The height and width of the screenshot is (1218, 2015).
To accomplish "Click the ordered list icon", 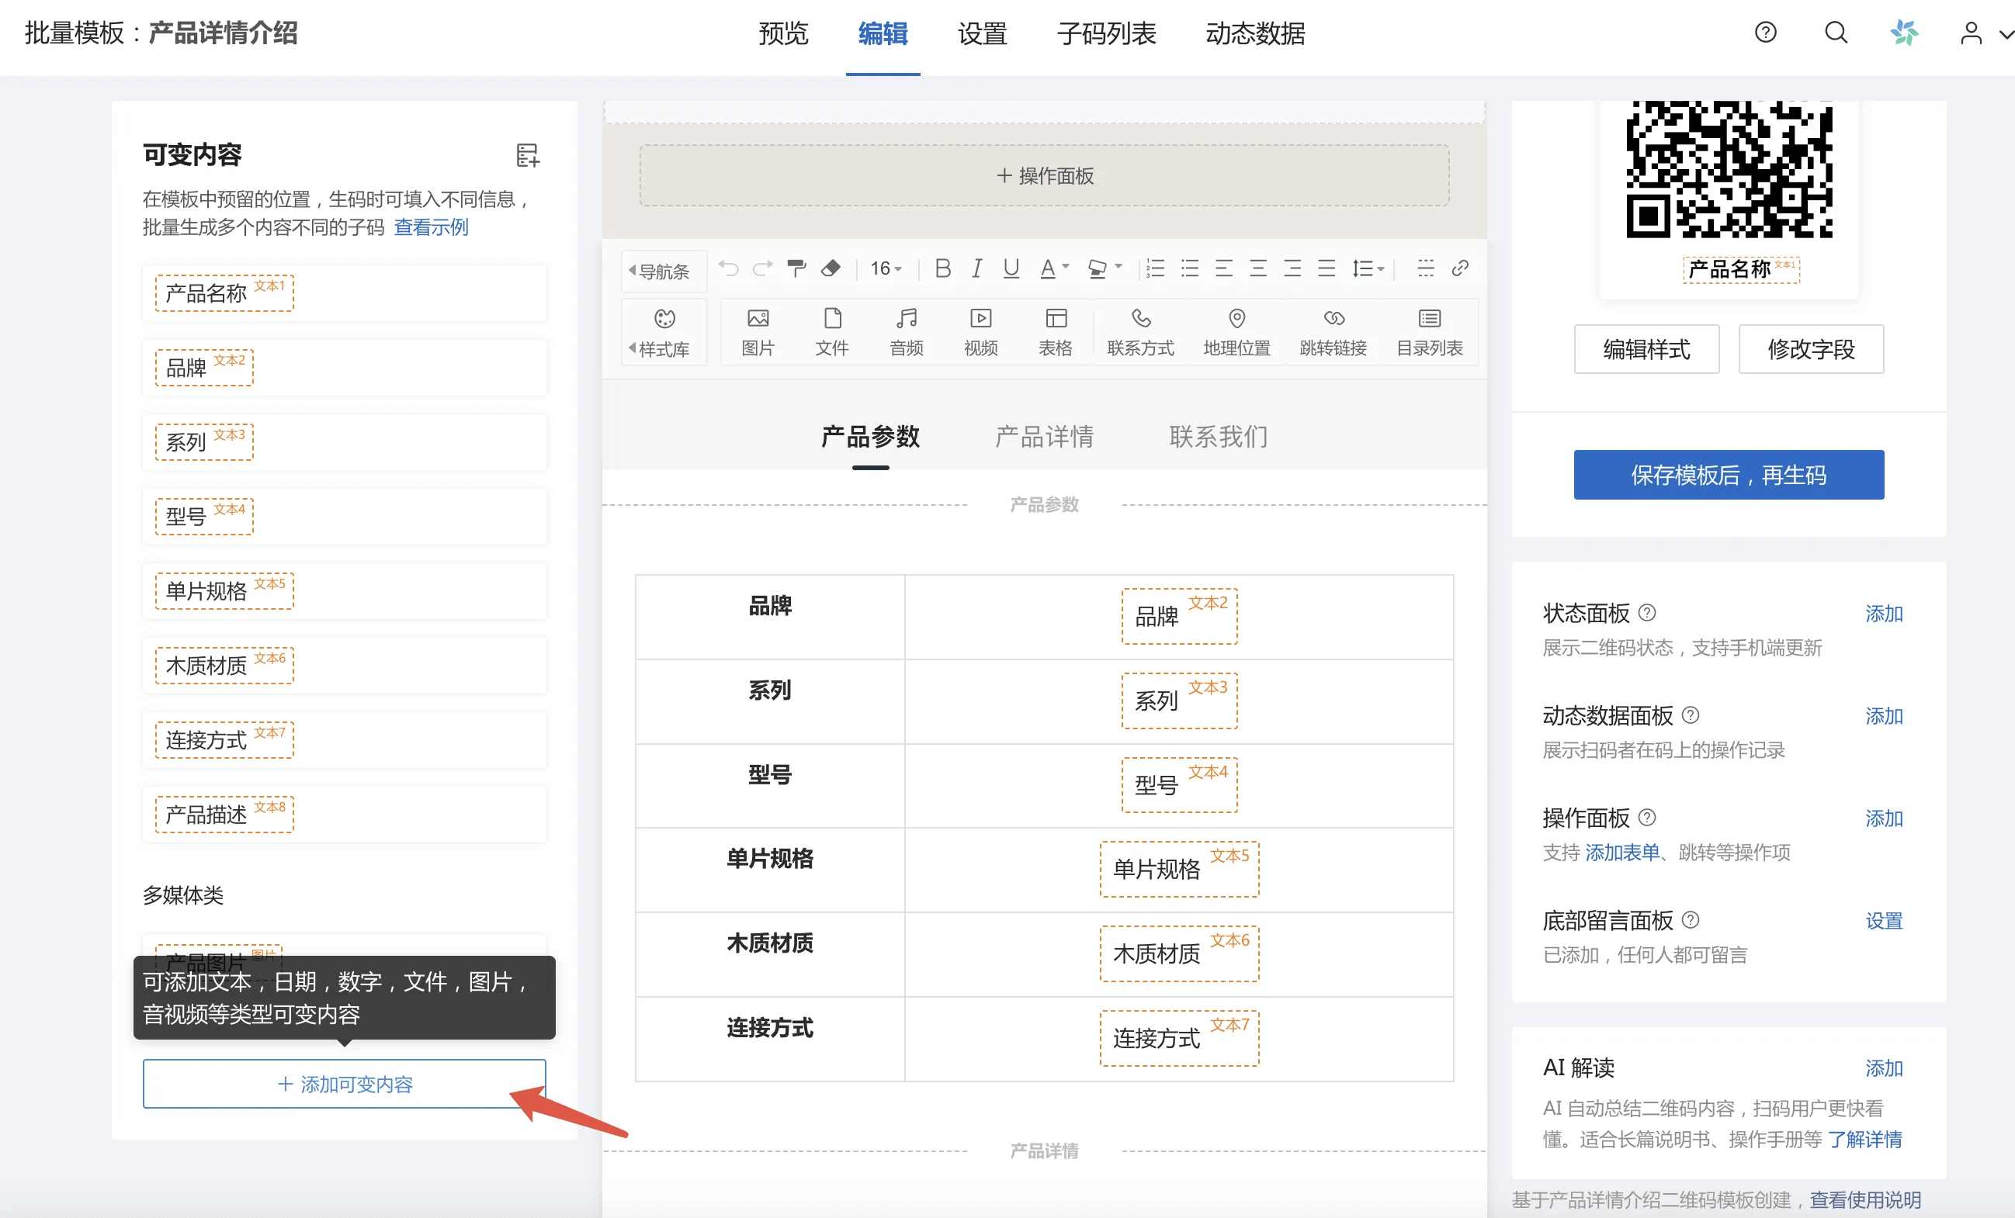I will [x=1156, y=268].
